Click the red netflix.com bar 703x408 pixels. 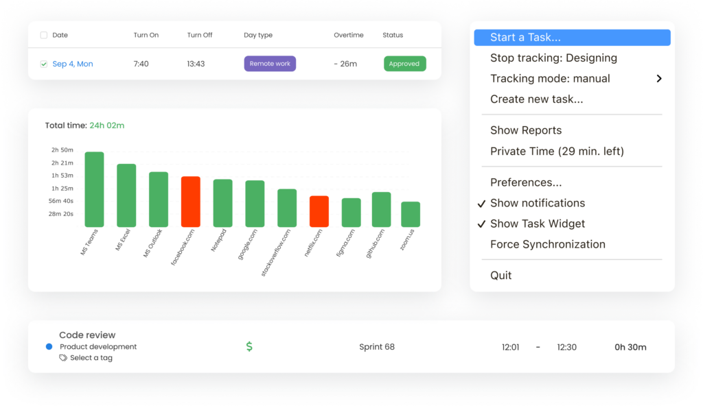click(319, 211)
